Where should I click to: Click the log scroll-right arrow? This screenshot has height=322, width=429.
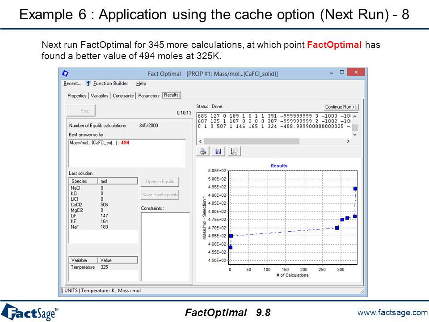click(348, 141)
